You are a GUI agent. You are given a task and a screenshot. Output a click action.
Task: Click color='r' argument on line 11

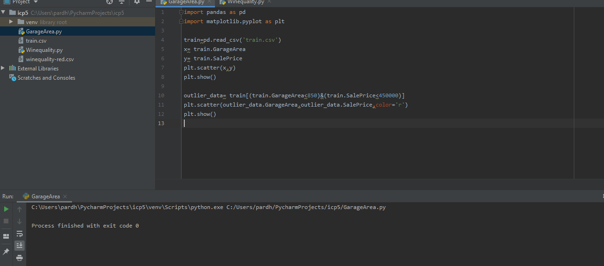click(390, 105)
